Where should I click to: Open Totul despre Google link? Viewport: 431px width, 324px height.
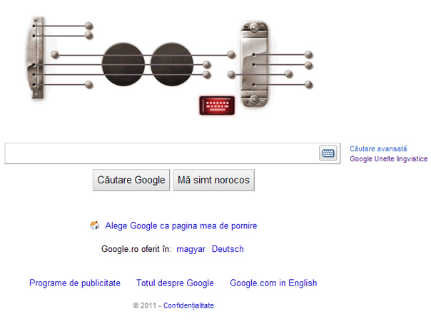tap(175, 283)
